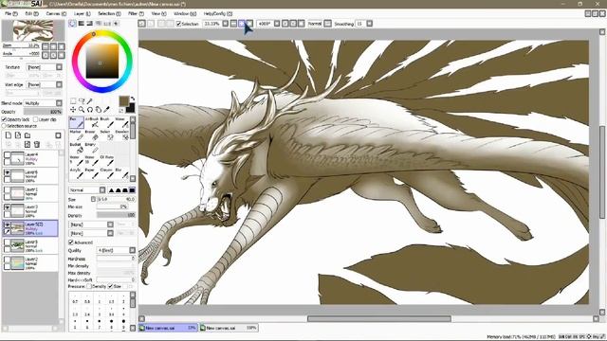The height and width of the screenshot is (341, 607).
Task: Select the Crayon brush
Action: 107,173
